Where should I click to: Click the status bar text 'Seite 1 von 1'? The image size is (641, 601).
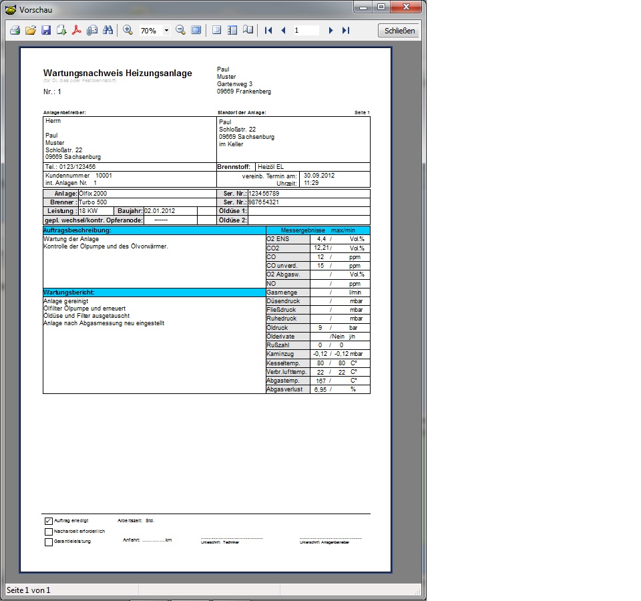(28, 590)
